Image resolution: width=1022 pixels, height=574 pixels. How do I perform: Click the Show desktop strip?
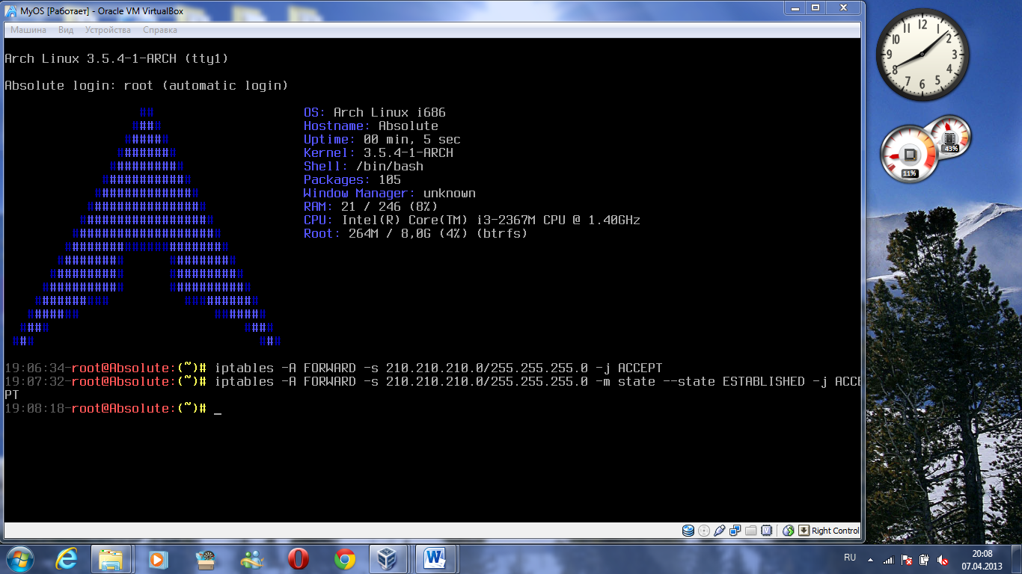tap(1017, 559)
